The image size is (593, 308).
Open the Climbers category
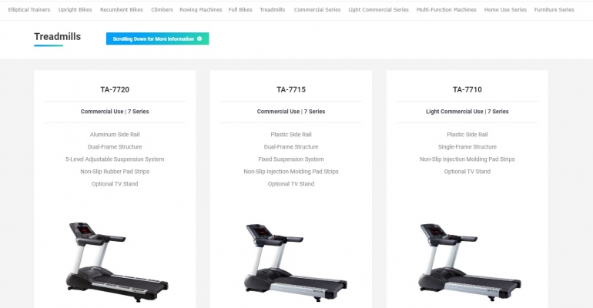162,10
